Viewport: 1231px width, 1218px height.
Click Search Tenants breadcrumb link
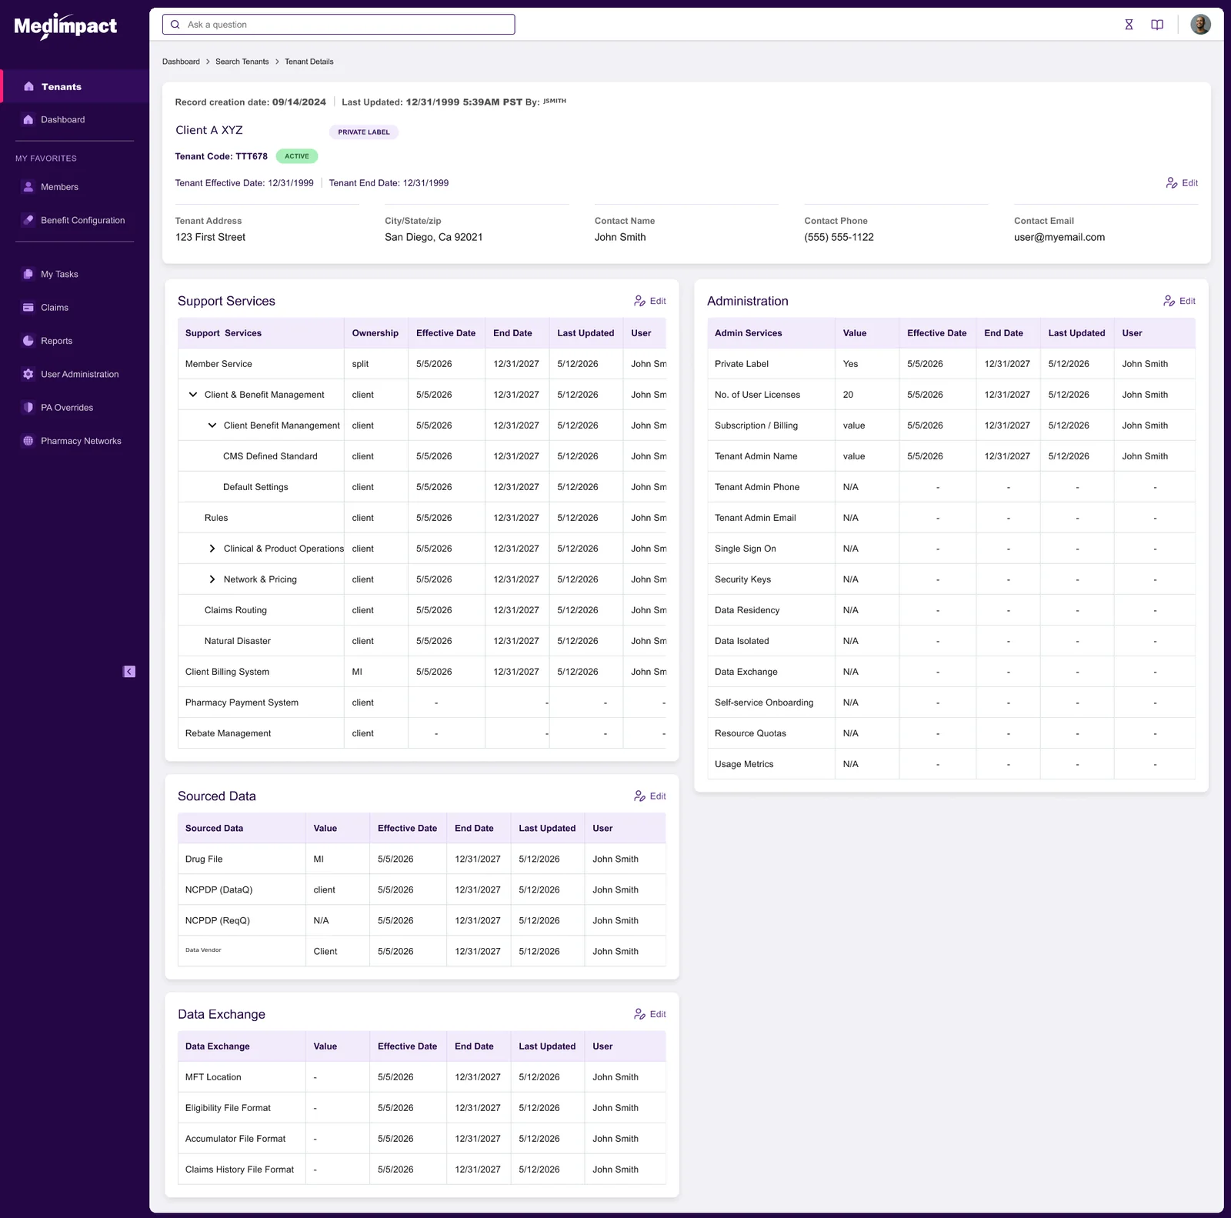tap(242, 62)
